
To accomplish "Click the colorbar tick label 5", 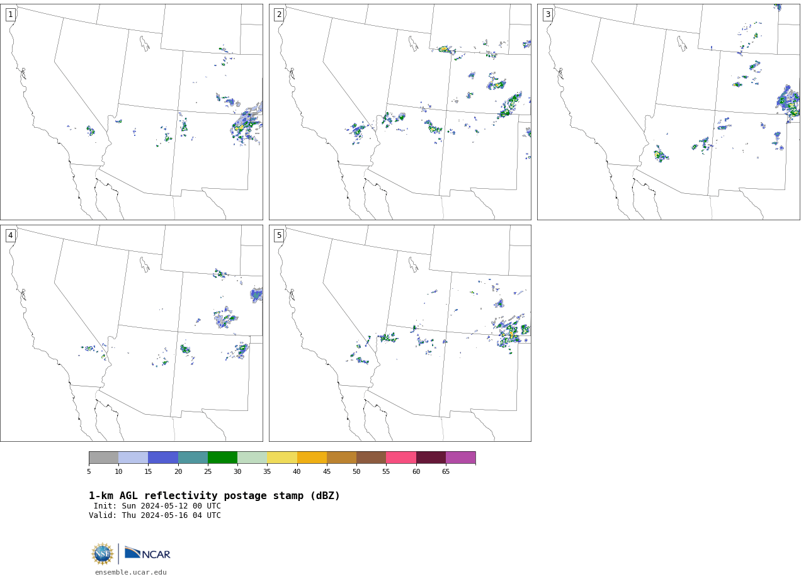I will [x=89, y=471].
